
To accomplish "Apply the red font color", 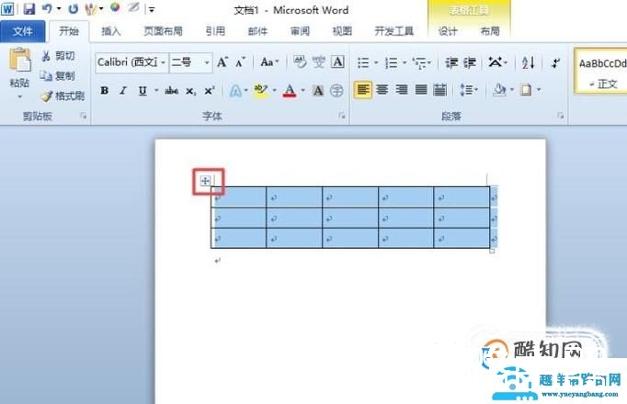I will pos(290,91).
